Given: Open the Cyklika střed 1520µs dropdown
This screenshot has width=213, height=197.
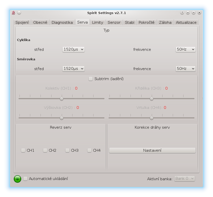Looking at the screenshot, I should coord(73,50).
